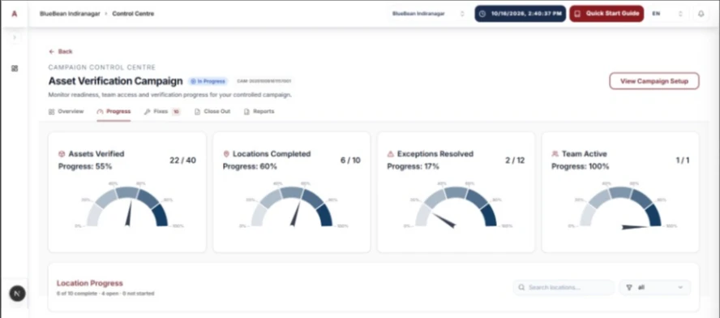Screen dimensions: 720x318
Task: Click the campaign ID text next to status
Action: (264, 81)
